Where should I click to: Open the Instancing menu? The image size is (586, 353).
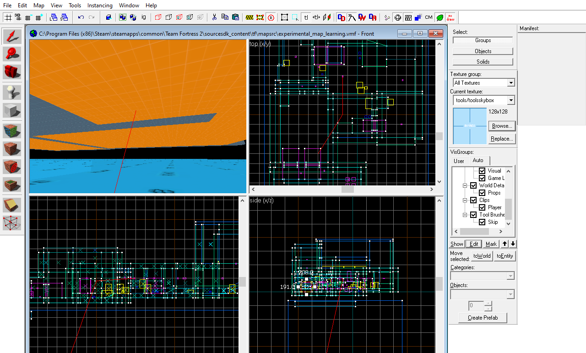point(100,5)
